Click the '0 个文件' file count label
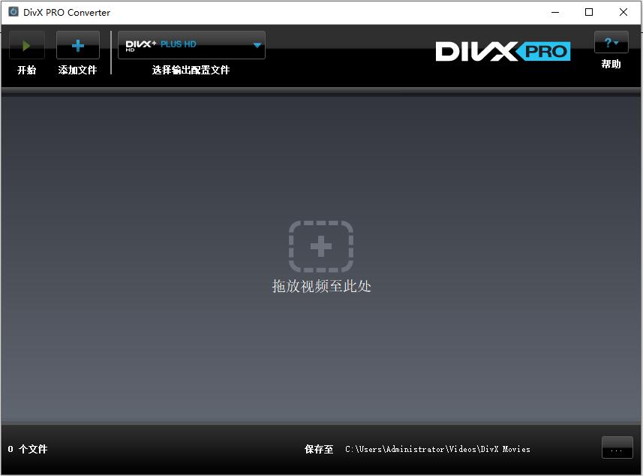The image size is (643, 476). click(x=28, y=449)
